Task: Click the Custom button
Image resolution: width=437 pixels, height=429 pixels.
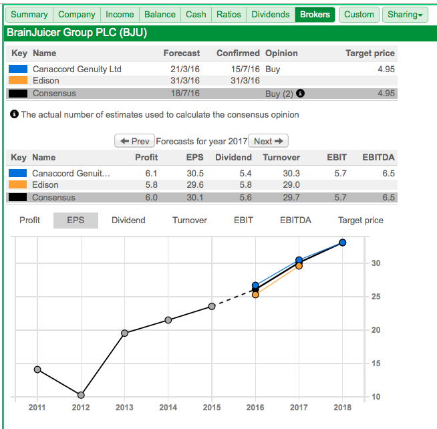Action: (359, 15)
